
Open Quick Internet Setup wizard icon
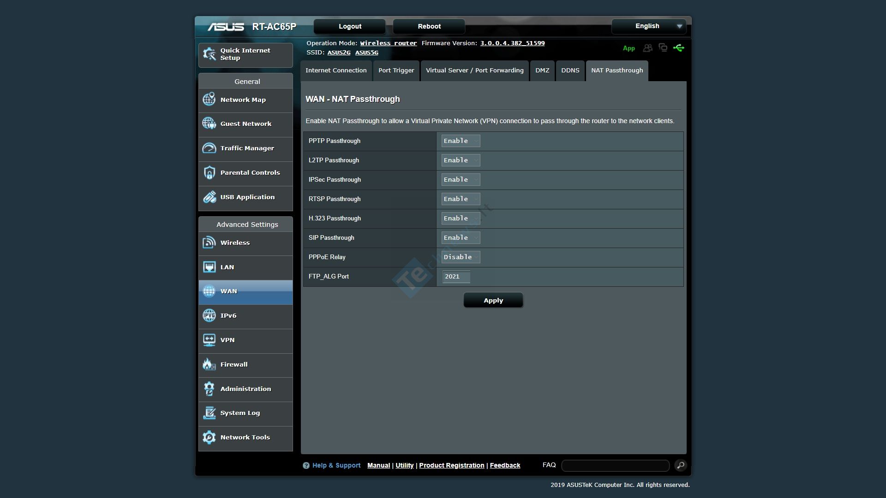210,54
